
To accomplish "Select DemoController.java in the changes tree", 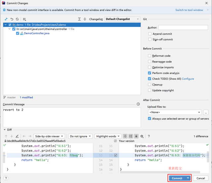I will 36,33.
